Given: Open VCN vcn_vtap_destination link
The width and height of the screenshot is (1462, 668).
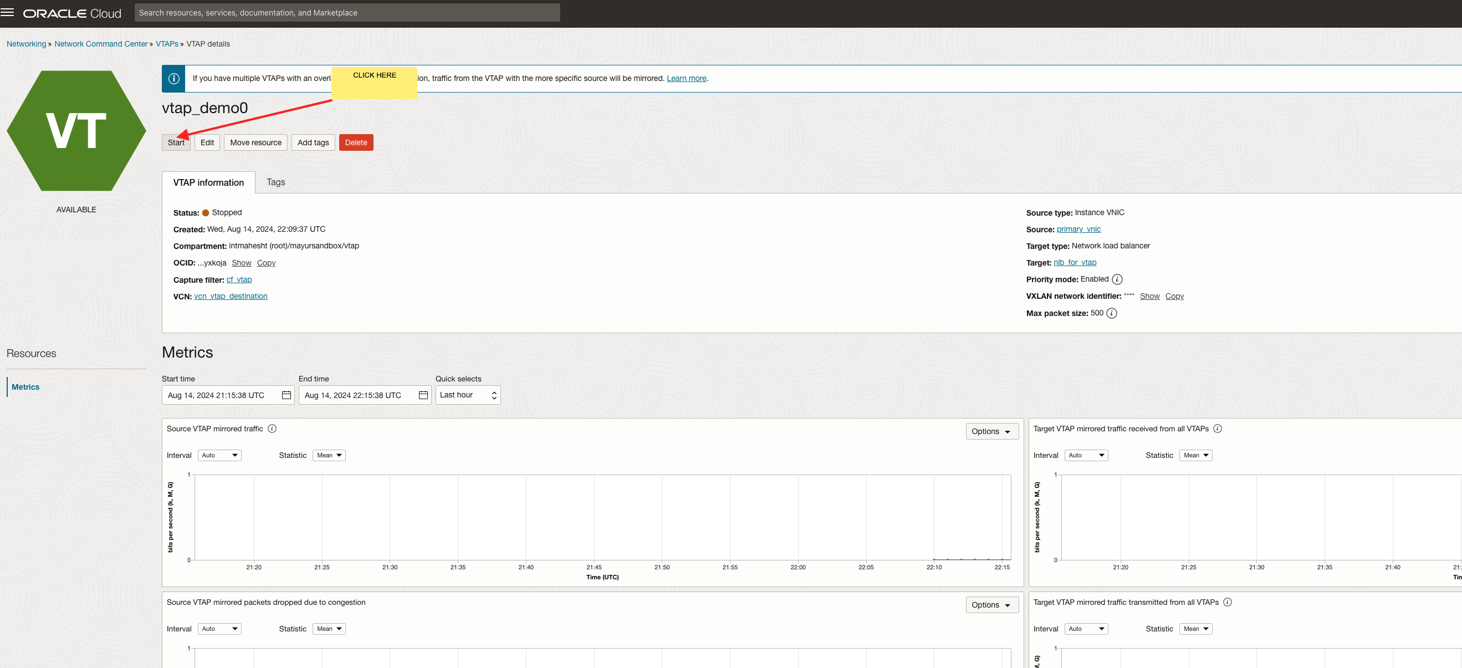Looking at the screenshot, I should pos(231,296).
